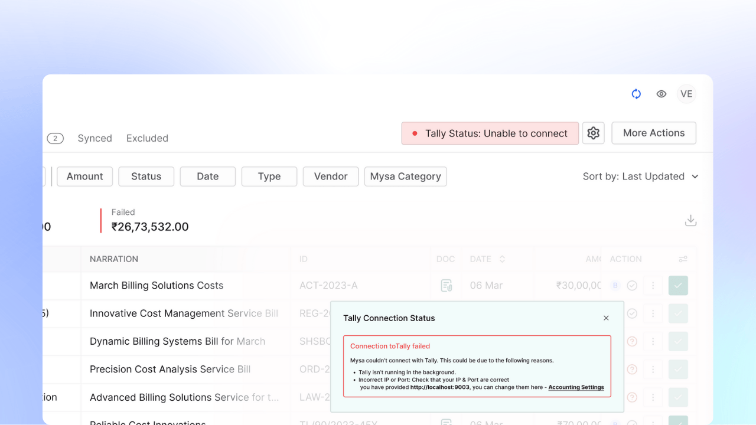Viewport: 756px width, 425px height.
Task: Open the gear settings next to Tally Status
Action: pos(594,133)
